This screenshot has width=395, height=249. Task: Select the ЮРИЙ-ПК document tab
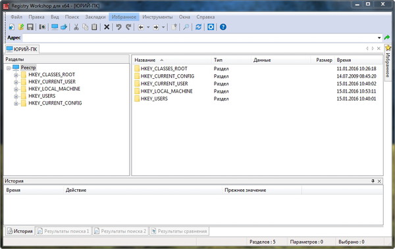tap(22, 49)
